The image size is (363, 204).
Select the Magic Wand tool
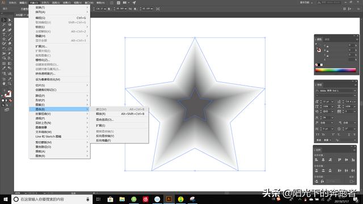coord(4,25)
